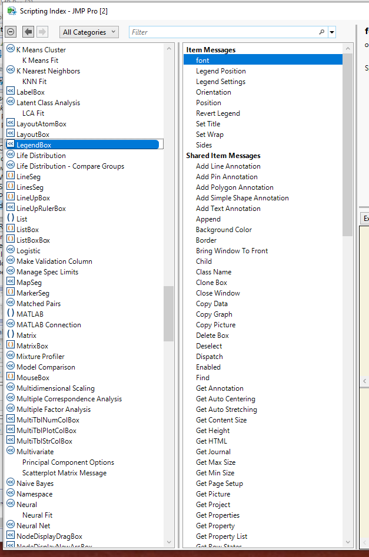Select Naive Bayes item
Viewport: 369px width, 557px height.
click(35, 483)
